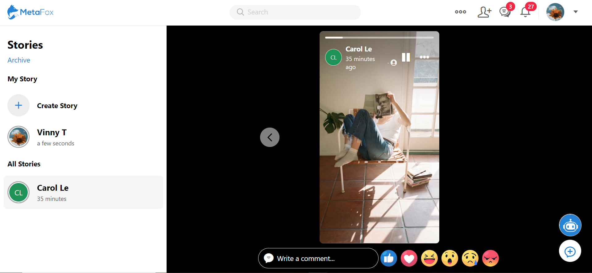Open messages chat icon
The height and width of the screenshot is (273, 592).
505,12
